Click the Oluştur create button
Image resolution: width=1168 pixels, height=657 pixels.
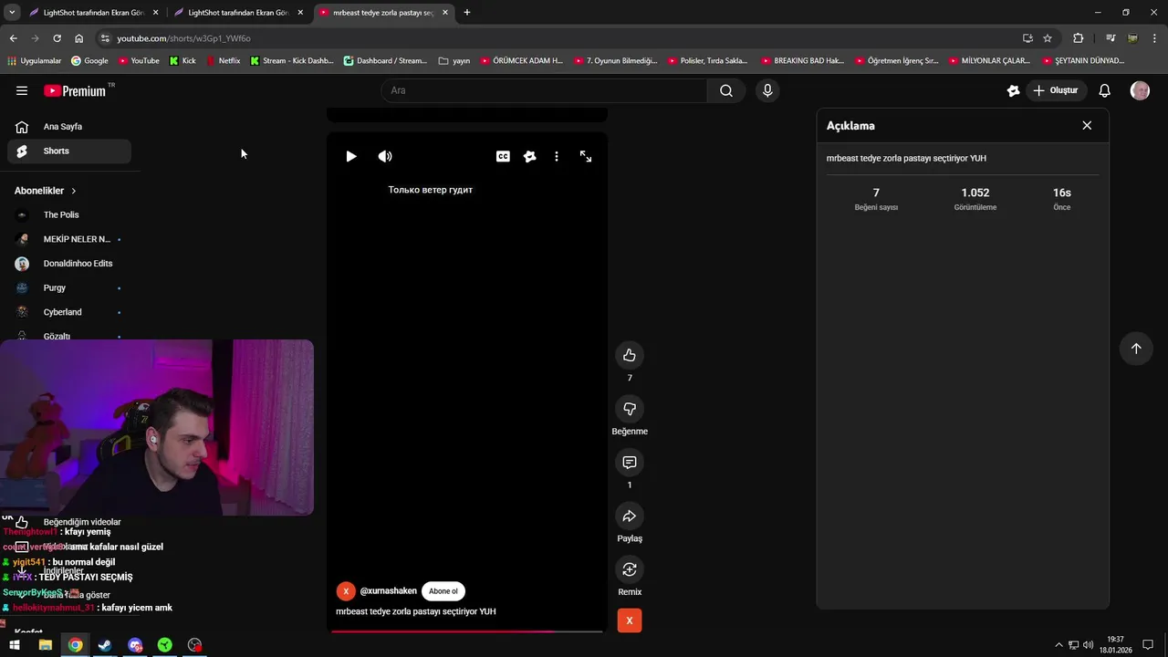(x=1056, y=90)
